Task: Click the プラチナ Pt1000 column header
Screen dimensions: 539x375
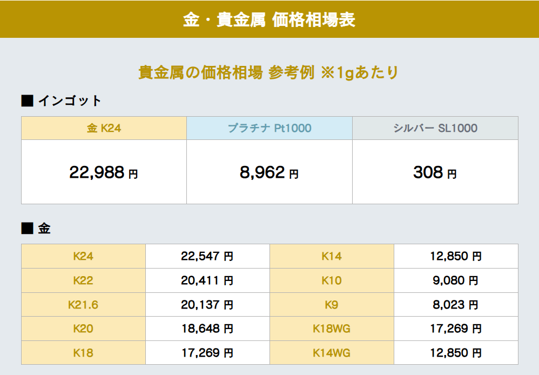Action: tap(269, 129)
